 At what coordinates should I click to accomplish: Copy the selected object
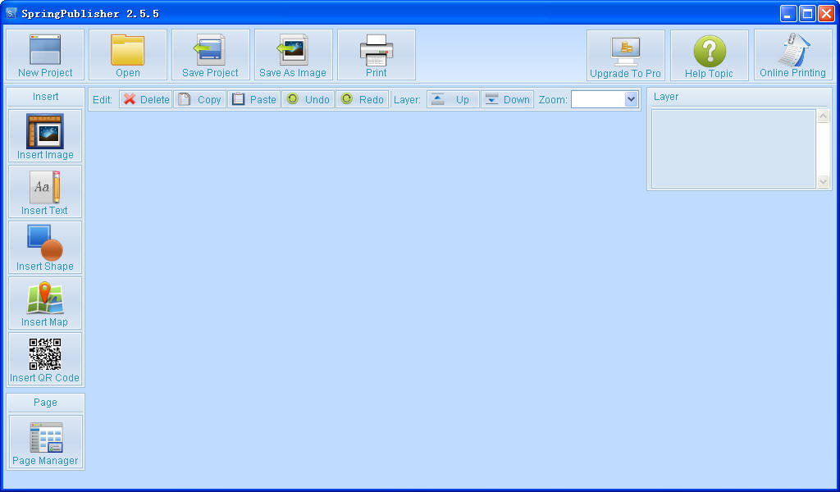click(x=199, y=99)
